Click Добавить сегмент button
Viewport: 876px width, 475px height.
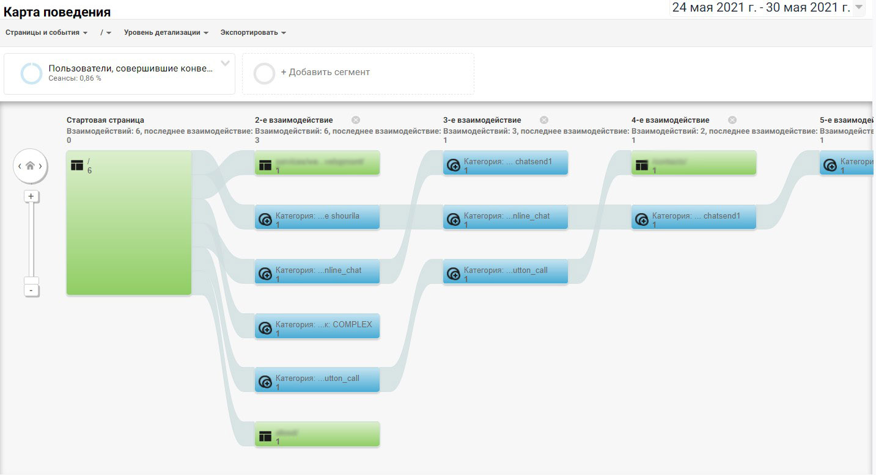pyautogui.click(x=325, y=72)
